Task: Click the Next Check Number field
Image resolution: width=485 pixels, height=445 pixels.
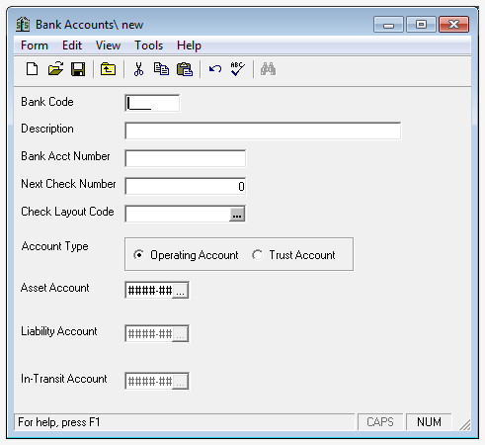Action: coord(186,186)
